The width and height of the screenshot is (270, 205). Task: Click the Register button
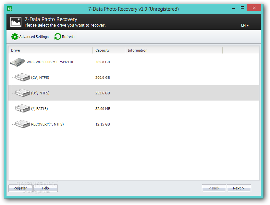click(20, 188)
